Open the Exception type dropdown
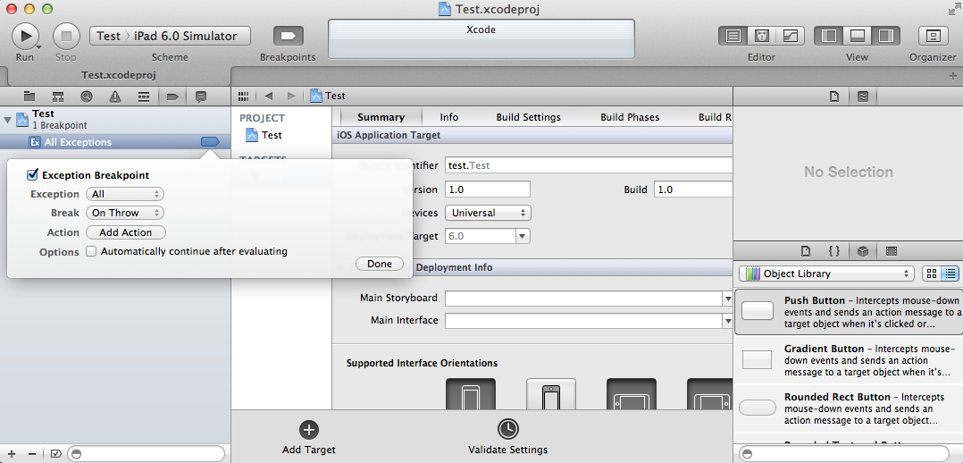 point(125,194)
